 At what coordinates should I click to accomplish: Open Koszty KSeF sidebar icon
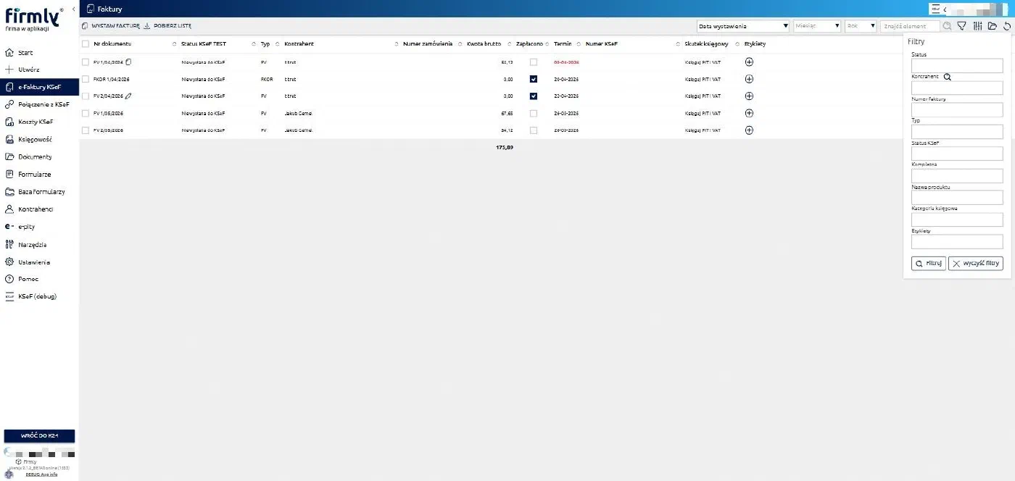[9, 122]
